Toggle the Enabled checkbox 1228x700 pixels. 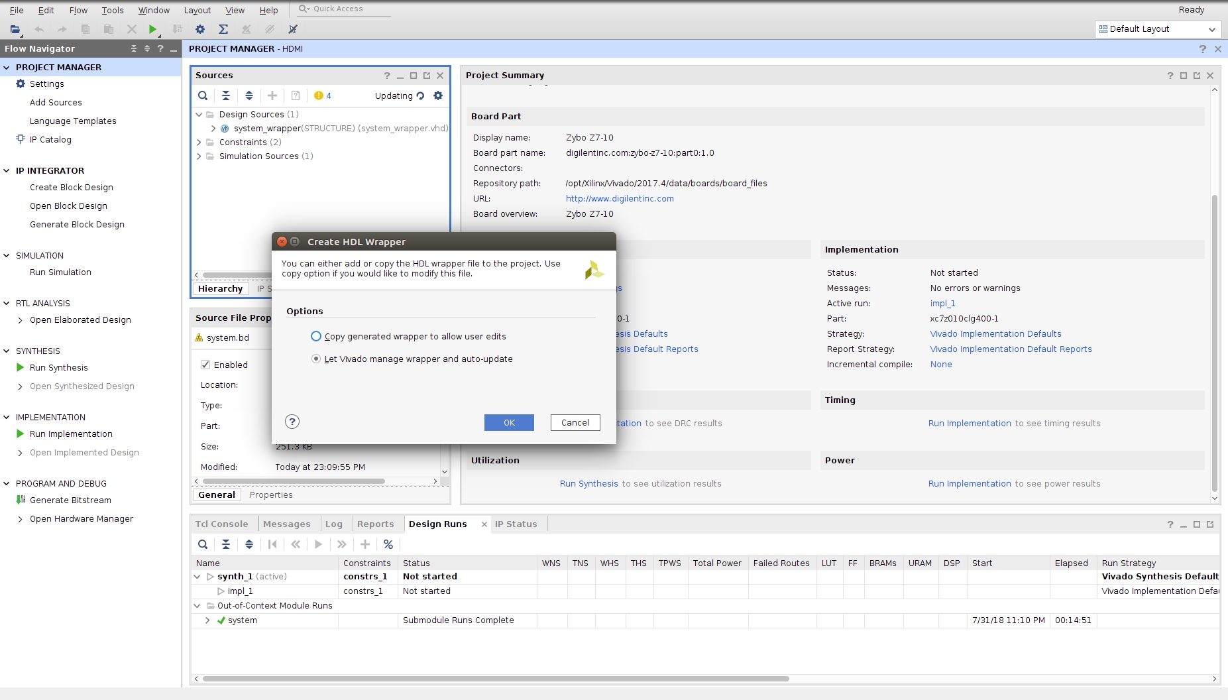tap(205, 365)
